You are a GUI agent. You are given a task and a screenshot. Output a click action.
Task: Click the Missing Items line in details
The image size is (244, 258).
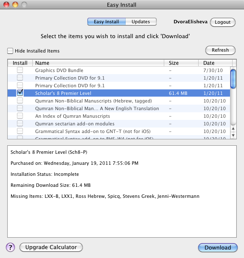[105, 196]
